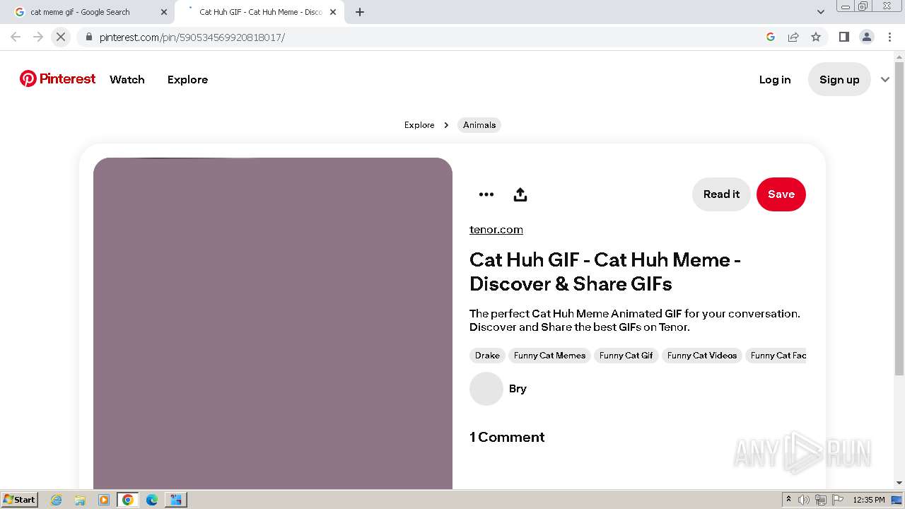
Task: Click the Pinterest logo
Action: [x=57, y=78]
